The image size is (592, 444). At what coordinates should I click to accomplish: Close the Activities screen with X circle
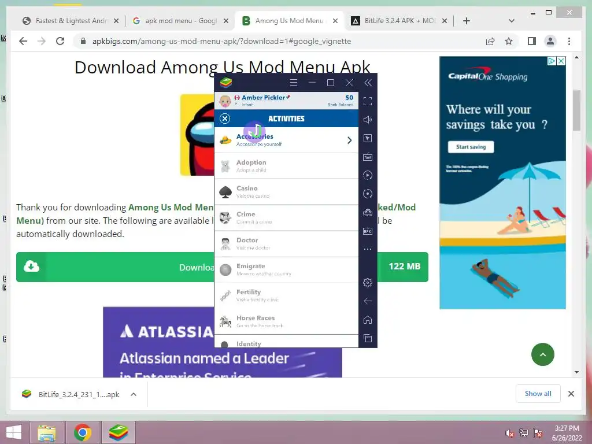[x=225, y=119]
